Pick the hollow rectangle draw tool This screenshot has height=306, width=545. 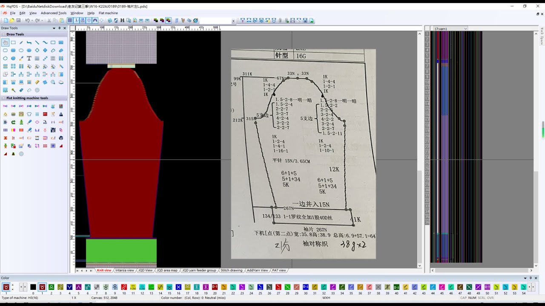pyautogui.click(x=53, y=42)
